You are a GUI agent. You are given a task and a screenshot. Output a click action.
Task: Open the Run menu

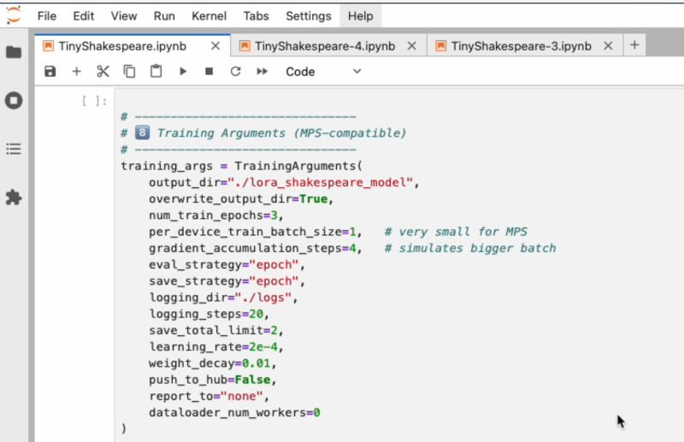pos(164,16)
